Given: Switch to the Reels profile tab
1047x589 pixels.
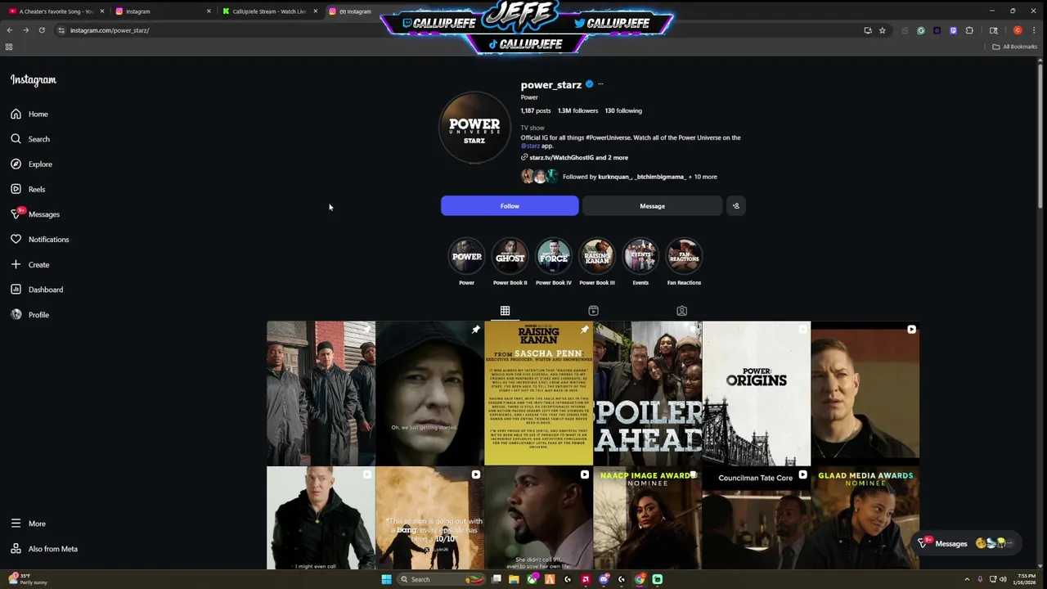Looking at the screenshot, I should (593, 311).
